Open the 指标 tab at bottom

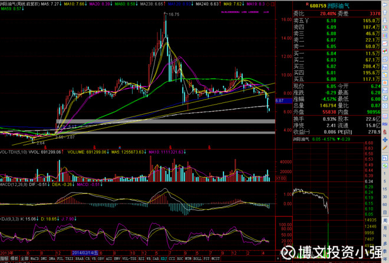click(x=5, y=259)
